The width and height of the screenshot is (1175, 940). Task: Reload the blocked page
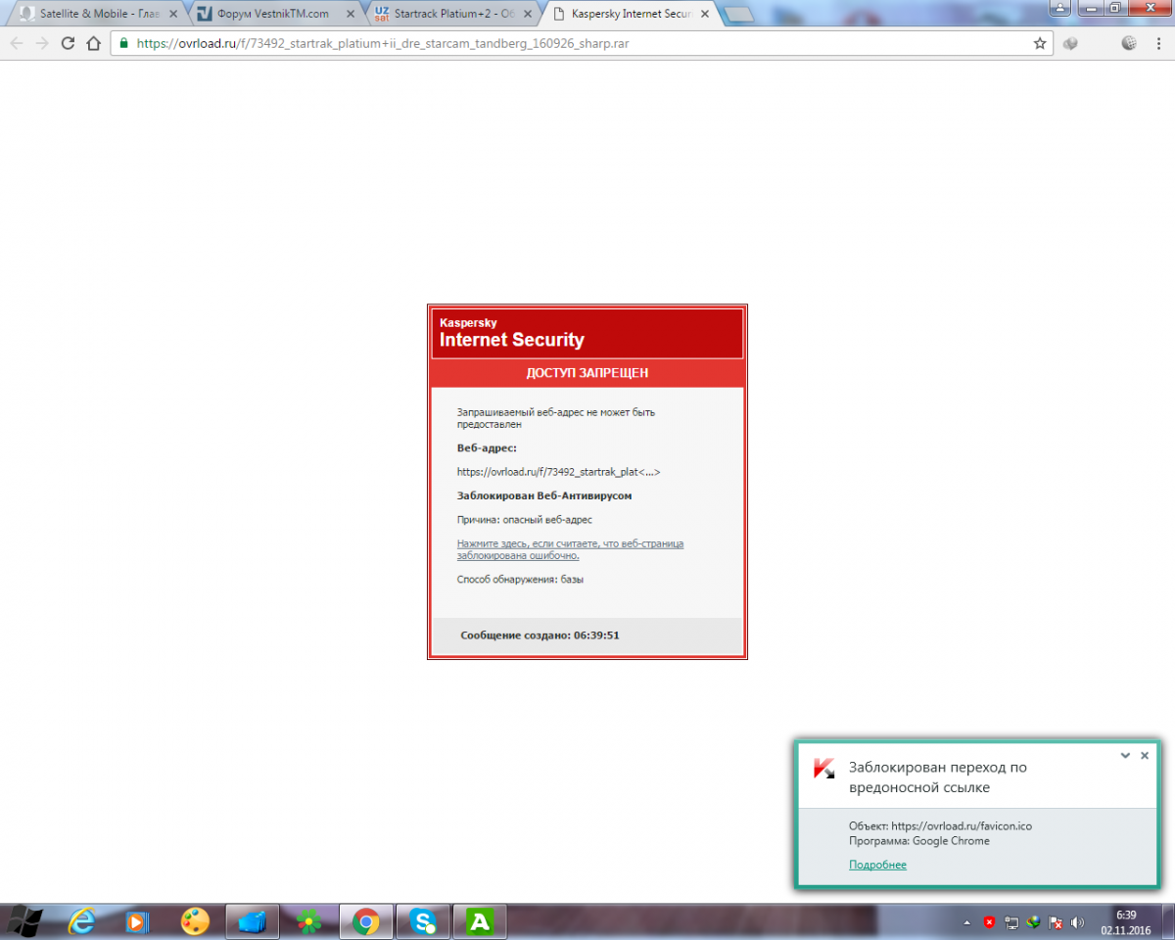pos(68,43)
